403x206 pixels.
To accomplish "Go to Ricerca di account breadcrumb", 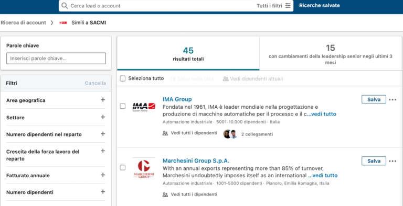I will 24,22.
